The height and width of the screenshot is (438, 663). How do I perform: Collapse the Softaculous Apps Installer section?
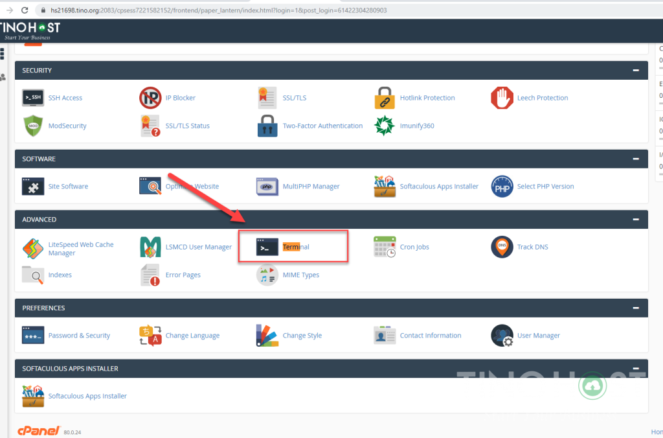pos(636,368)
